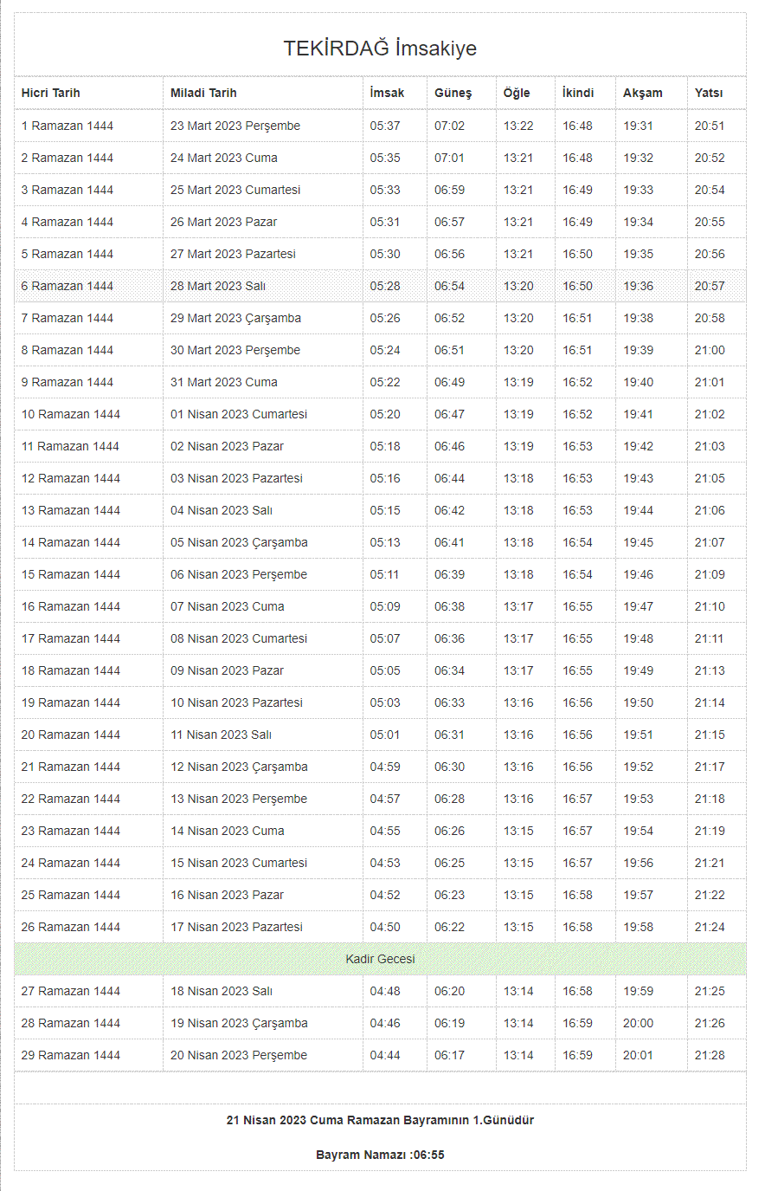
Task: Click Yatsı time 21:00 for 8 Ramazan
Action: point(710,350)
